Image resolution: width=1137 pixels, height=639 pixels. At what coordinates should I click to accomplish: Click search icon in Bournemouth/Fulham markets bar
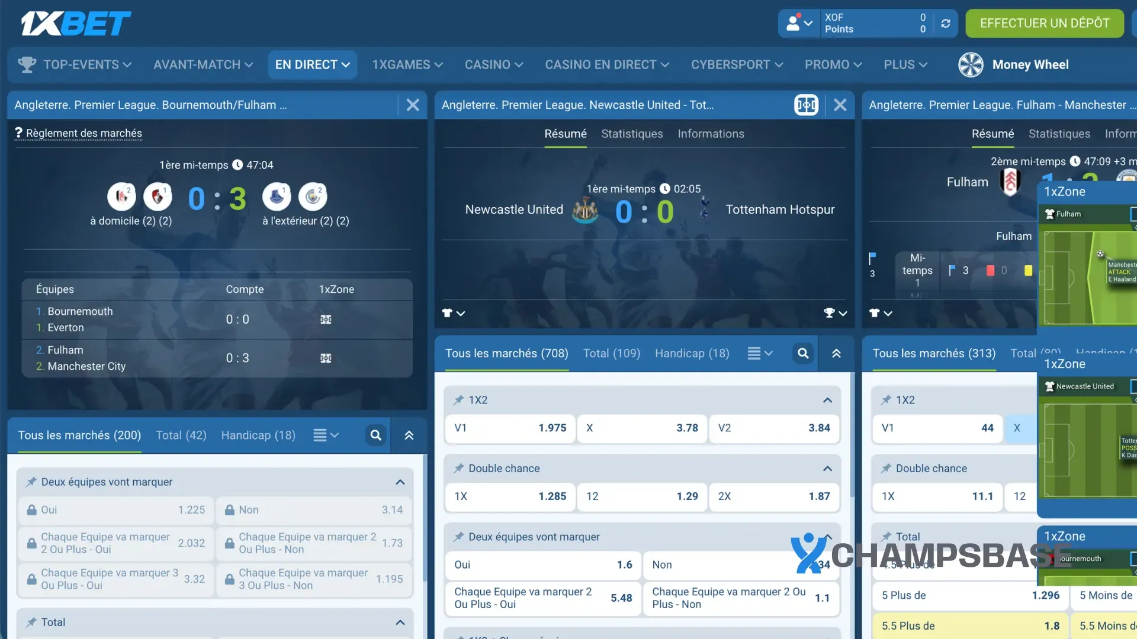[x=375, y=435]
